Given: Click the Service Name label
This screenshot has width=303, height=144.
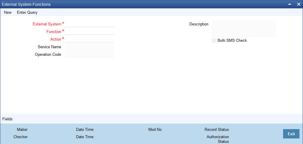Looking at the screenshot, I should [x=49, y=47].
